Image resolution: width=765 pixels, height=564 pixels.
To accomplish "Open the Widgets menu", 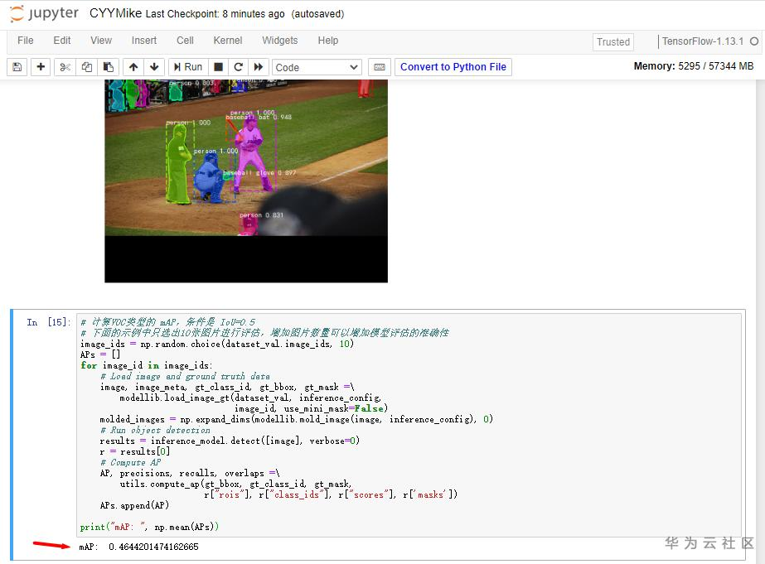I will click(279, 41).
